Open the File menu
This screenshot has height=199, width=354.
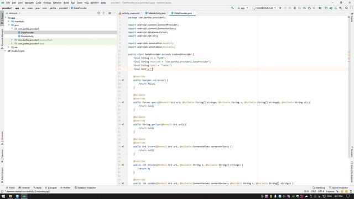[8, 3]
